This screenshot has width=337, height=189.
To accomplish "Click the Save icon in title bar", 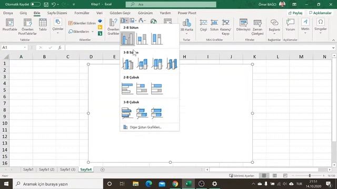I will [46, 4].
